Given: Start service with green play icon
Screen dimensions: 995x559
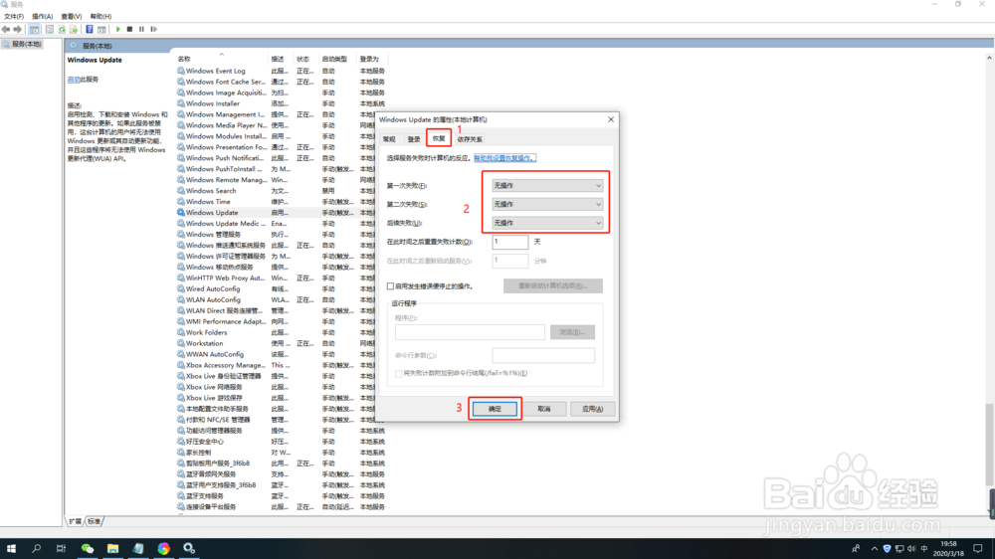Looking at the screenshot, I should 118,29.
